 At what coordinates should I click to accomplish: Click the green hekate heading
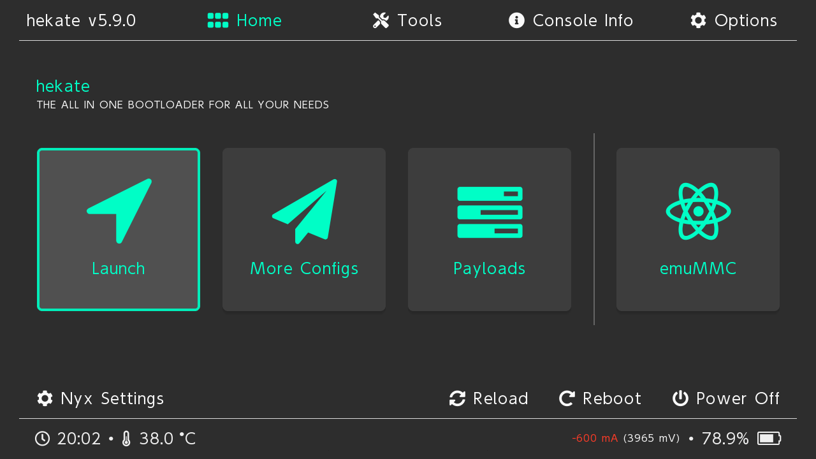(x=63, y=86)
